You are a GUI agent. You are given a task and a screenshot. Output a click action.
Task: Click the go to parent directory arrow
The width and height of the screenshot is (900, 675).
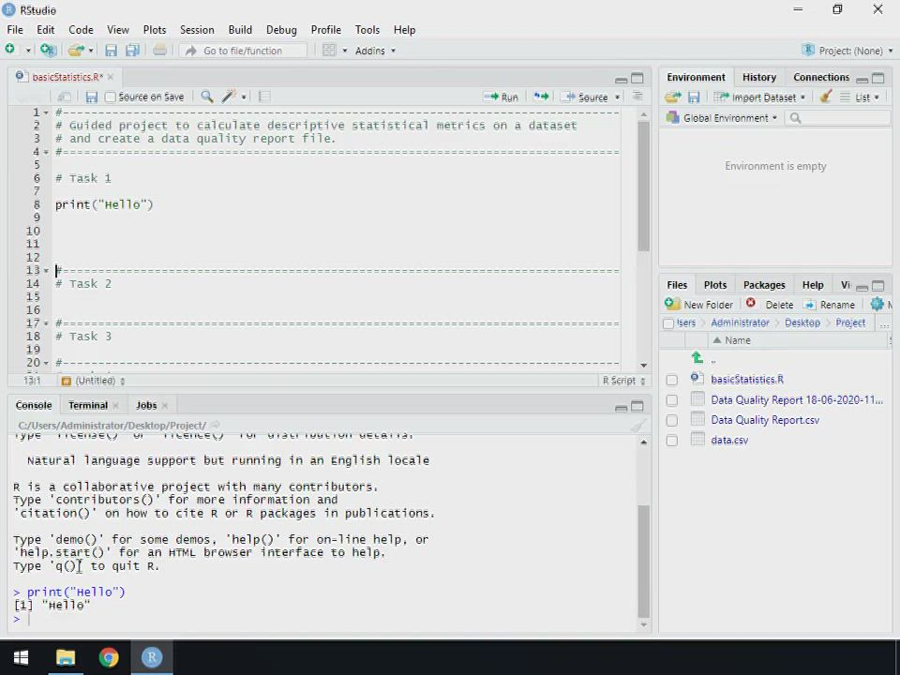[697, 358]
